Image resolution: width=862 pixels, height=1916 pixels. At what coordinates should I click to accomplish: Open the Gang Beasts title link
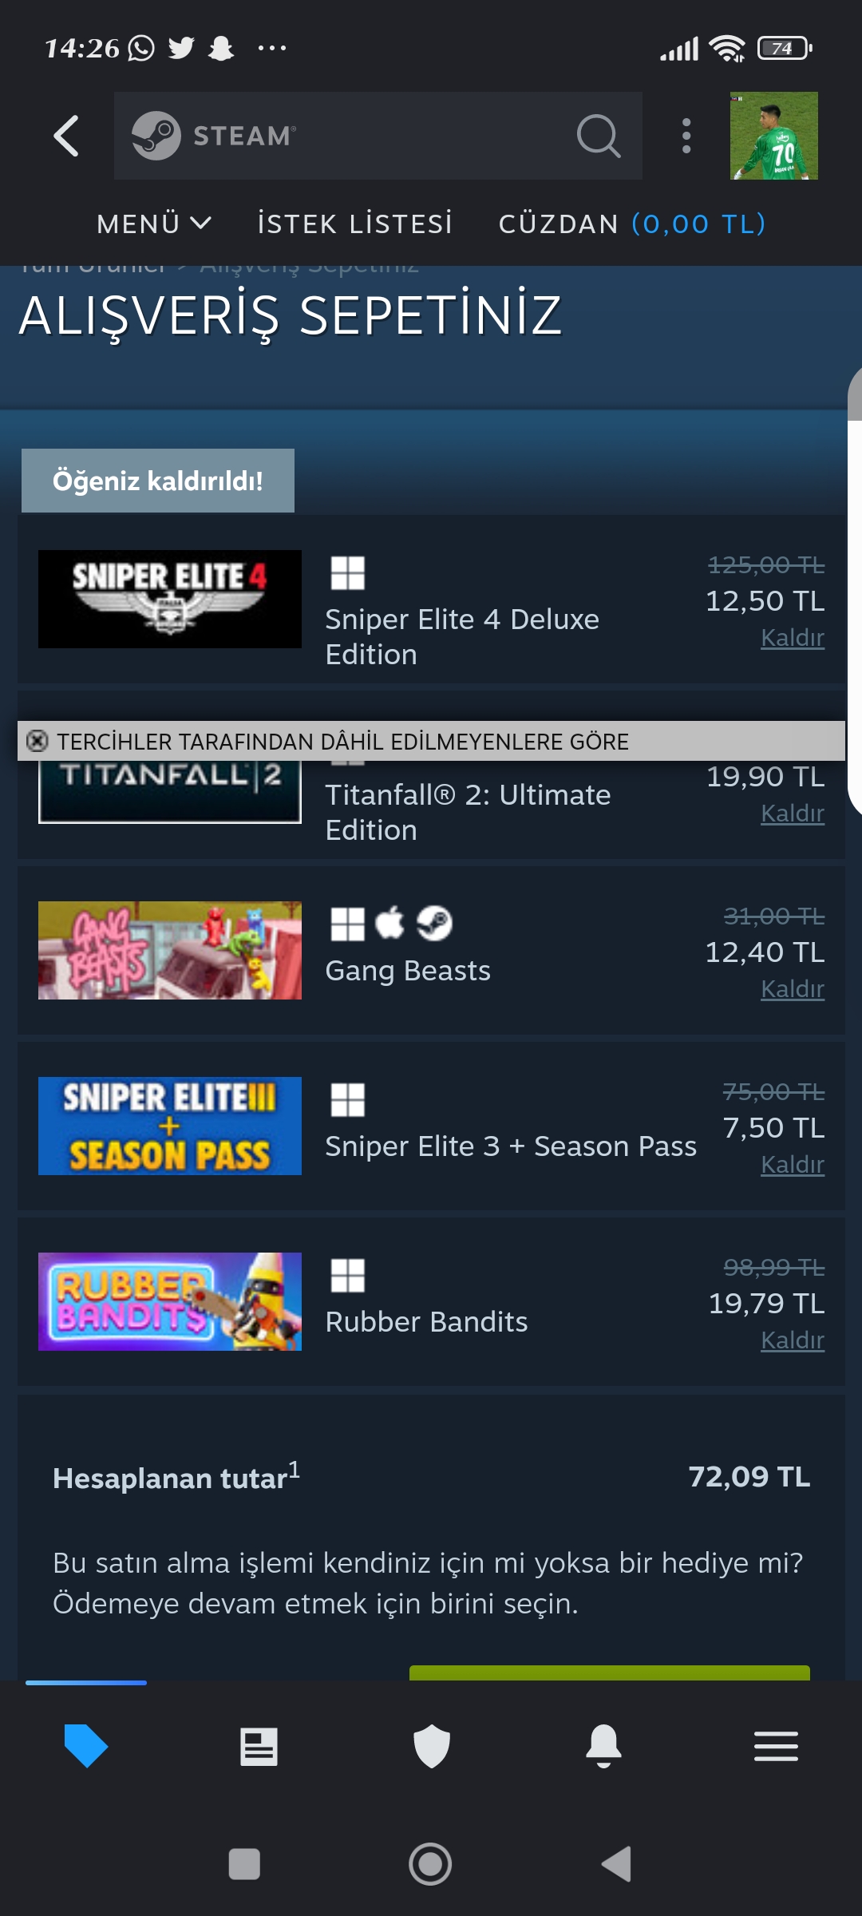(408, 971)
